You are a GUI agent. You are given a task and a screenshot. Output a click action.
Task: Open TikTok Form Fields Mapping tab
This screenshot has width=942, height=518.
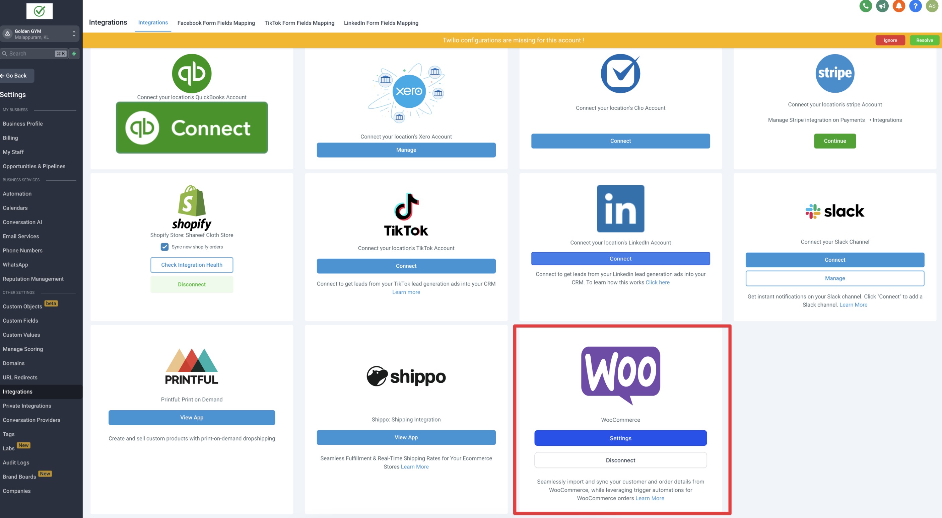[299, 23]
